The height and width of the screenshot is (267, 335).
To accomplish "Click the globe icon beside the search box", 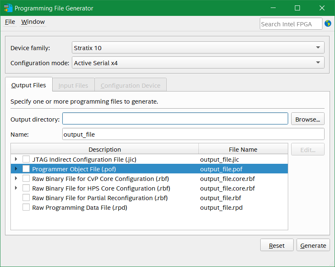I will click(x=327, y=24).
